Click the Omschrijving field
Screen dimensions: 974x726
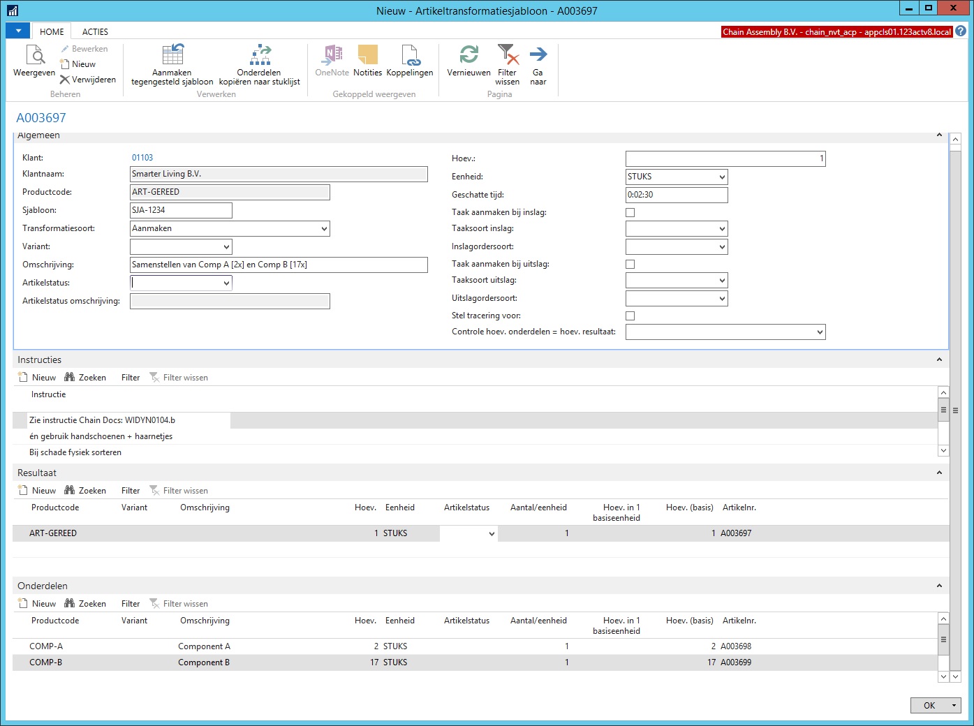(x=279, y=265)
